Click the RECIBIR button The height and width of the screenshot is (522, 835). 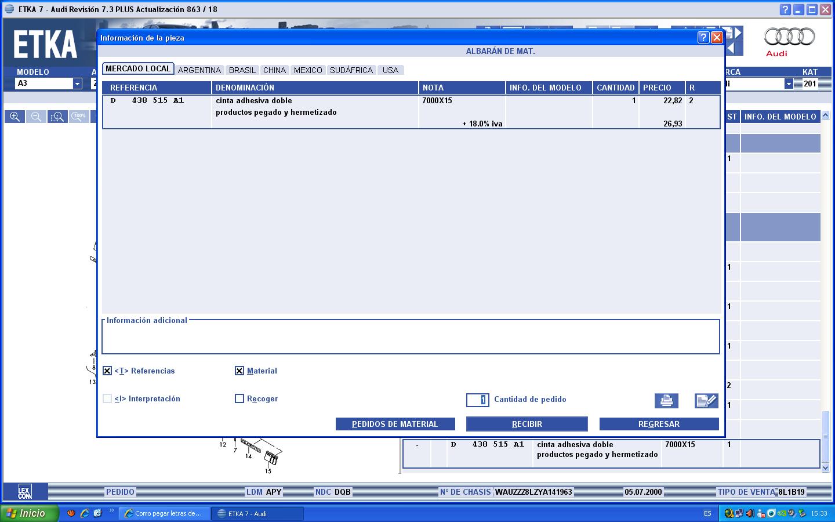(527, 424)
